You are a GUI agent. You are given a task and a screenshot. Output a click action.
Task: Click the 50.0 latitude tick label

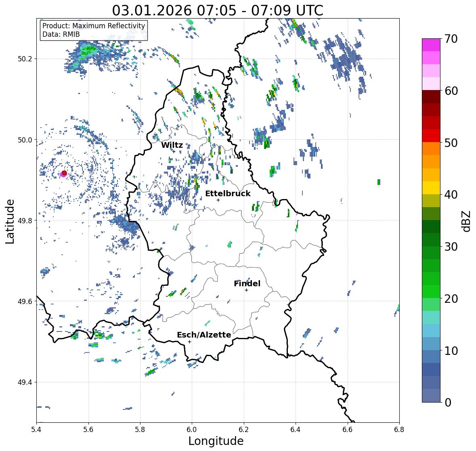25,140
